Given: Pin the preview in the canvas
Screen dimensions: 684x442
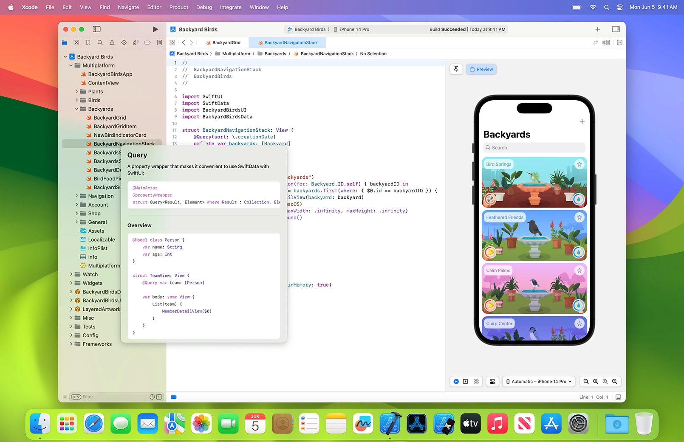Looking at the screenshot, I should 456,69.
